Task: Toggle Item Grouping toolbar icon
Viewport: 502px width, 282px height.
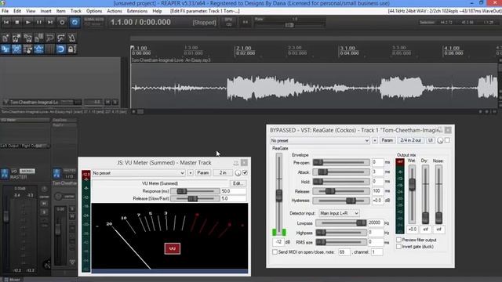Action: (x=16, y=49)
